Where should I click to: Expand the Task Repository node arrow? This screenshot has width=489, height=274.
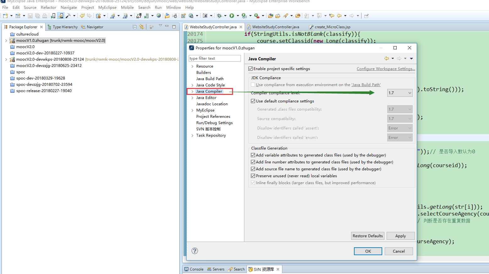[192, 135]
